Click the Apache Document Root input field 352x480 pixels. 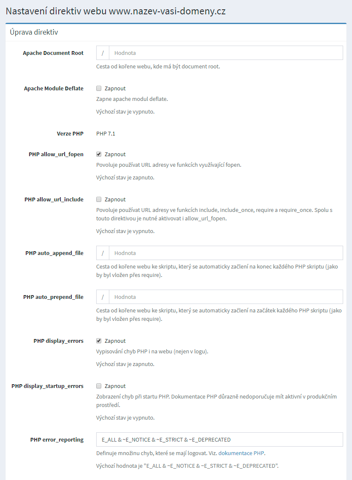pos(226,53)
